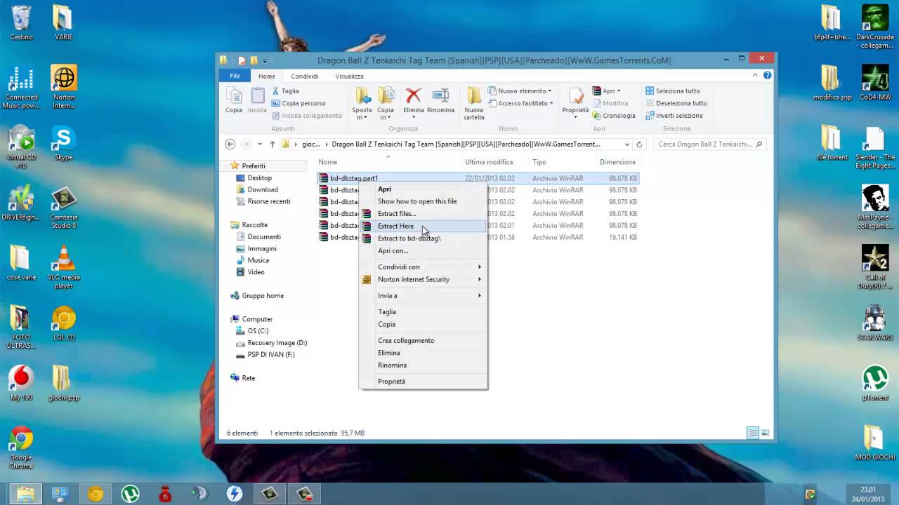
Task: Click Deseleziona tutto in the ribbon
Action: tap(676, 103)
